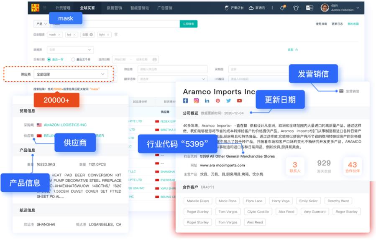Open the 3 联系人 contacts card
This screenshot has width=376, height=241.
(x=295, y=167)
